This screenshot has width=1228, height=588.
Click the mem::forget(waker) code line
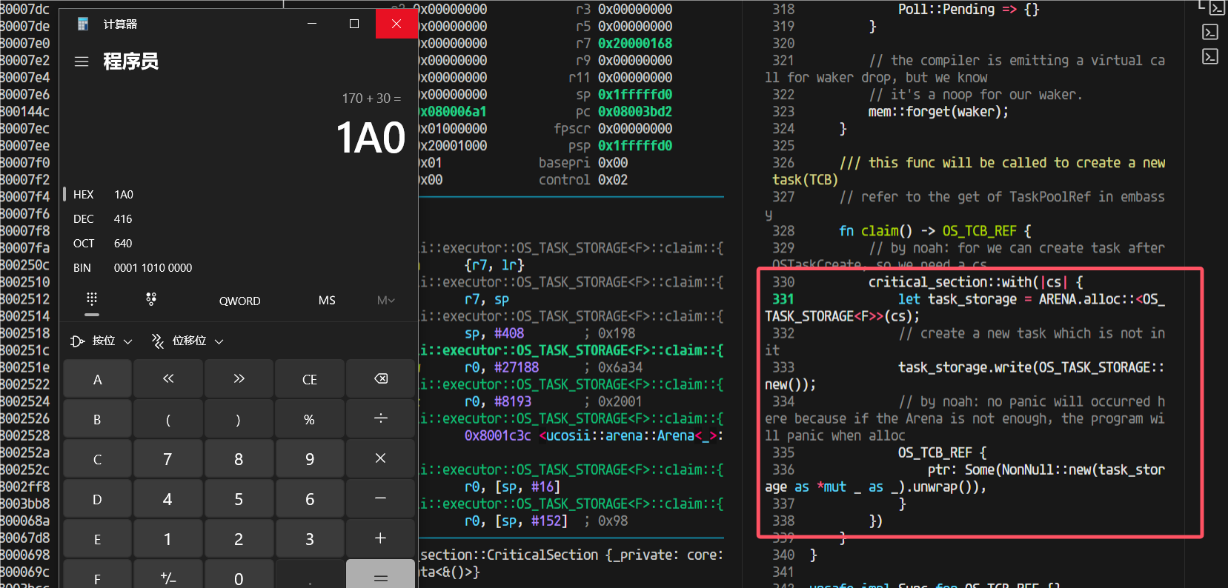[938, 112]
